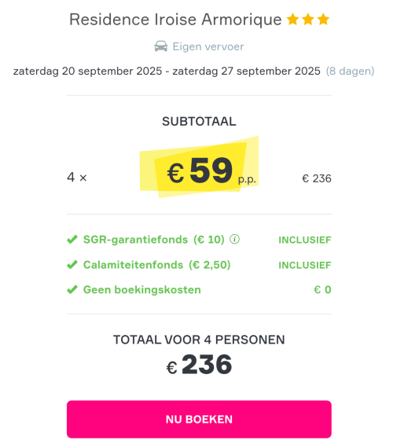
Task: Click the SGR-garantiefonds info icon
Action: [x=234, y=239]
